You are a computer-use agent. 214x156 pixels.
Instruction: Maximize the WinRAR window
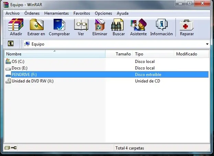(x=189, y=3)
